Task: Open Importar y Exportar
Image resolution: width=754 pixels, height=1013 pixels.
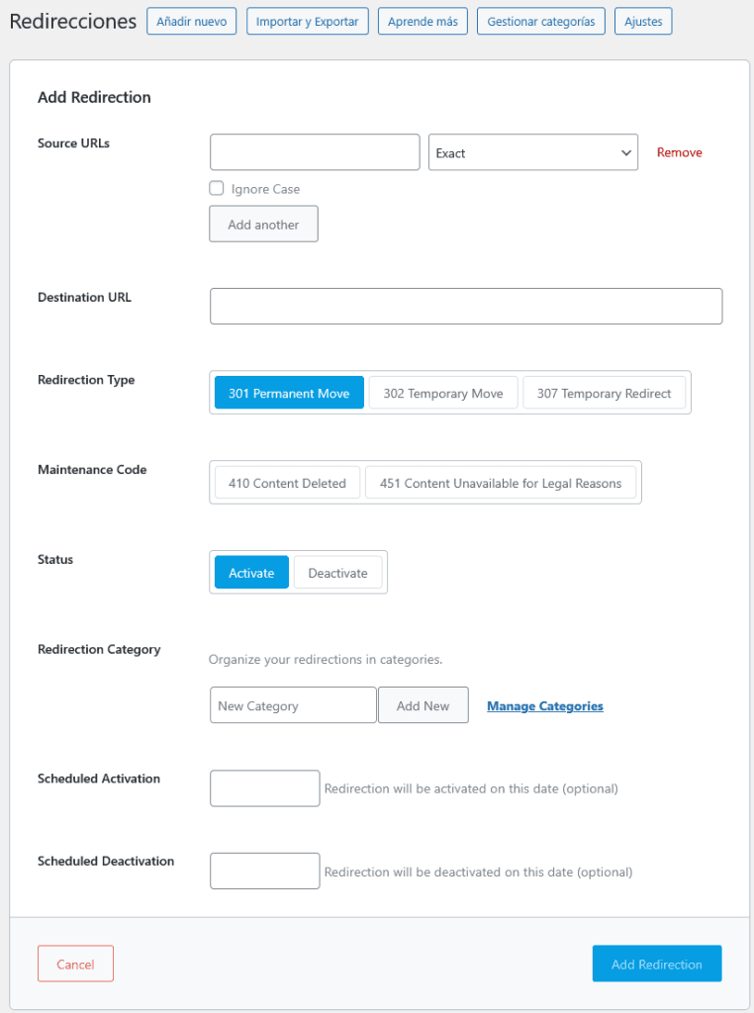Action: pyautogui.click(x=308, y=22)
